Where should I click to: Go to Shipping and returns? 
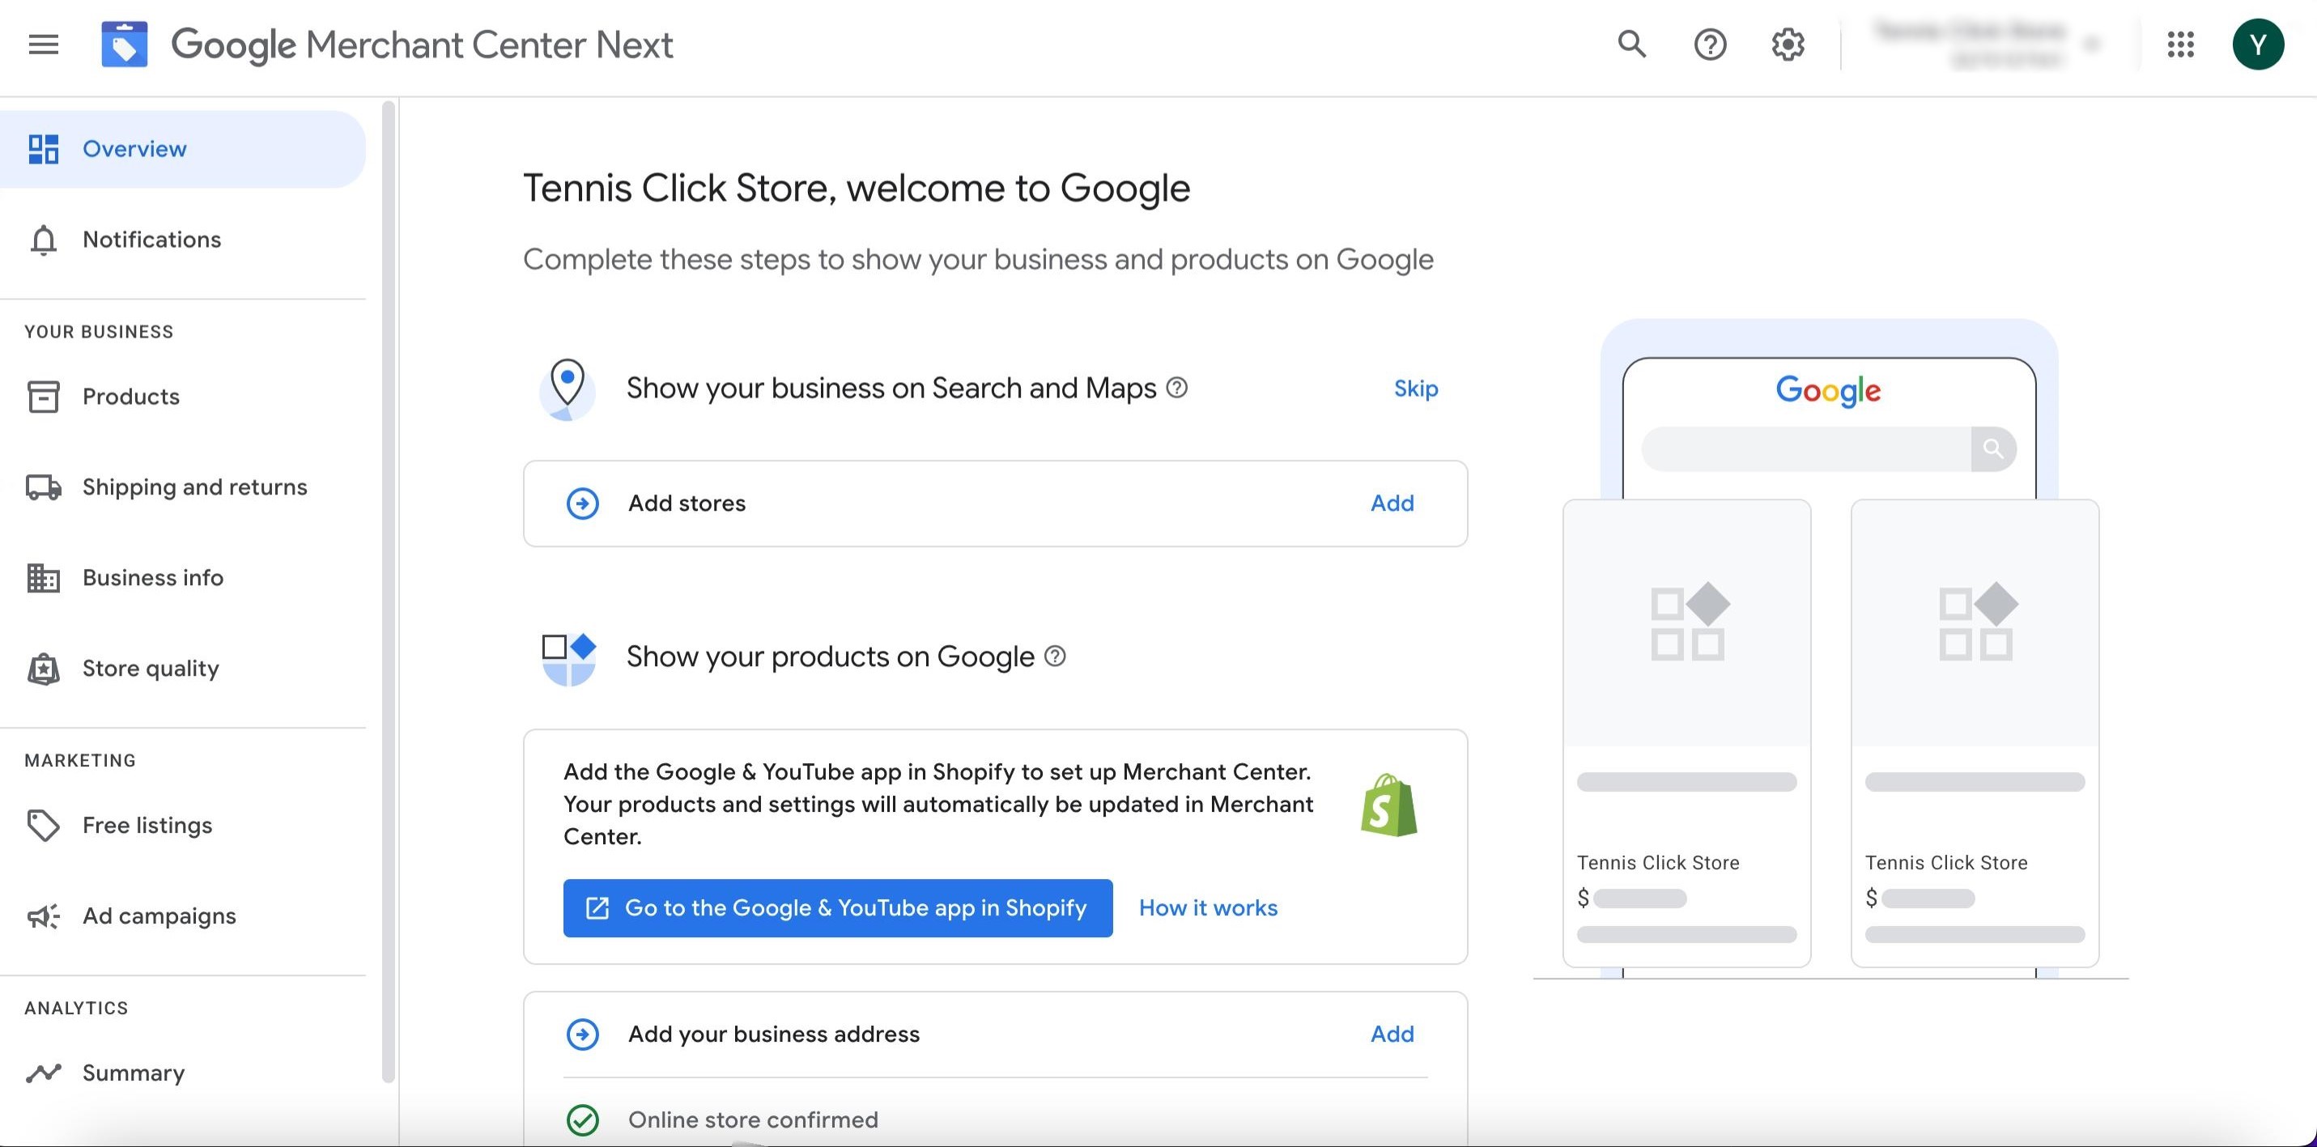tap(183, 486)
